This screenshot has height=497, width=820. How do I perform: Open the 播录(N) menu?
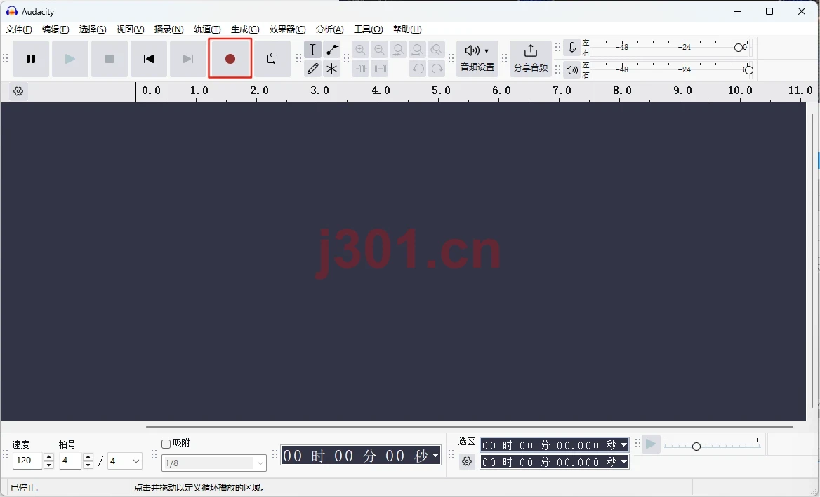point(169,29)
